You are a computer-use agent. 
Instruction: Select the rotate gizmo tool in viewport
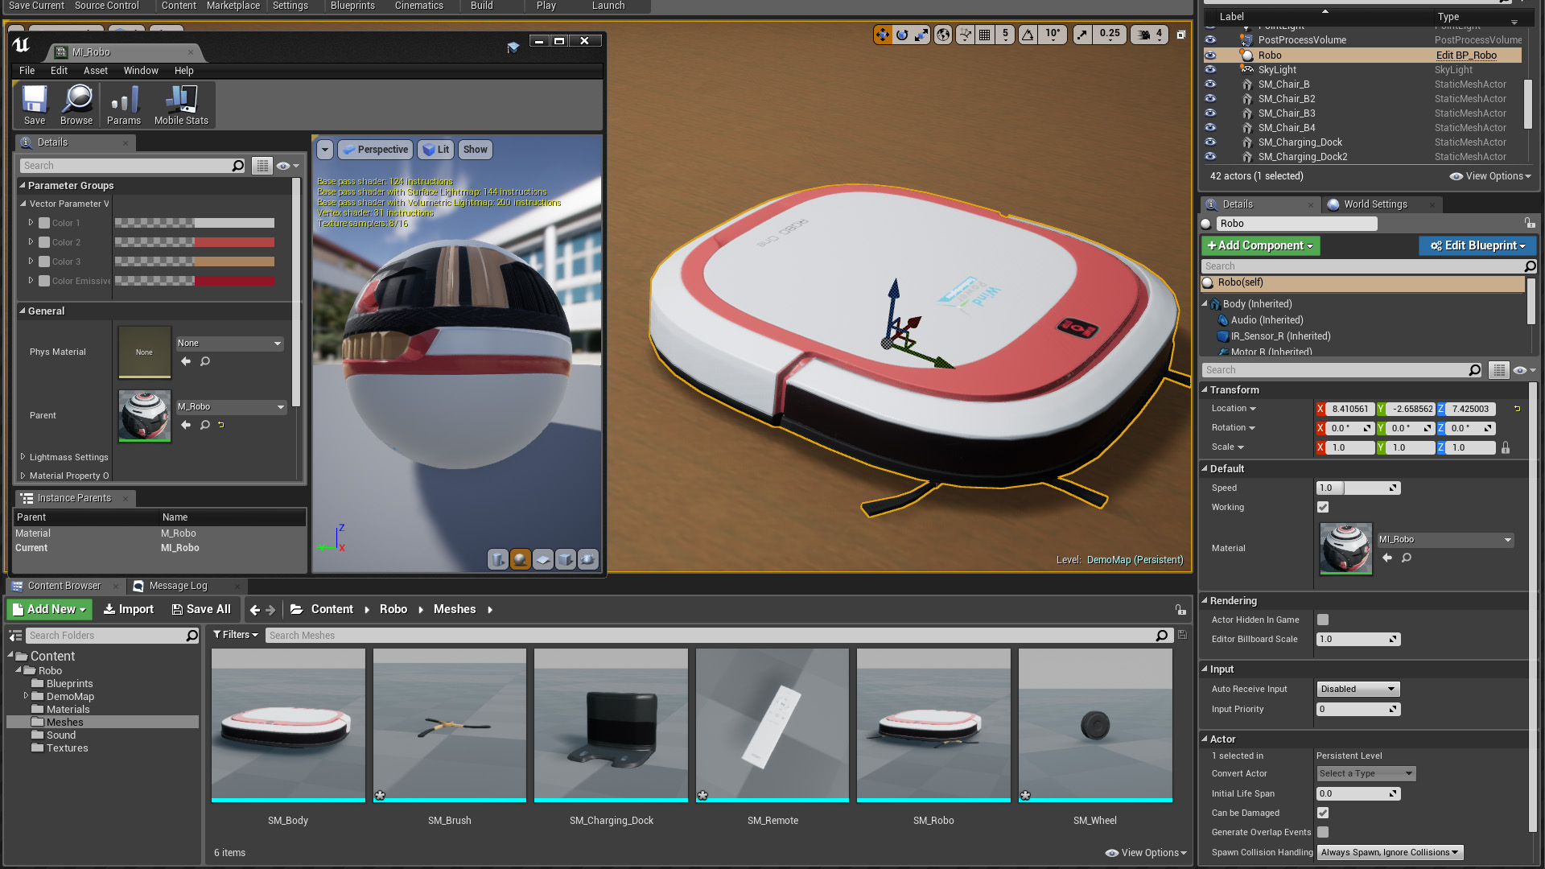(902, 35)
